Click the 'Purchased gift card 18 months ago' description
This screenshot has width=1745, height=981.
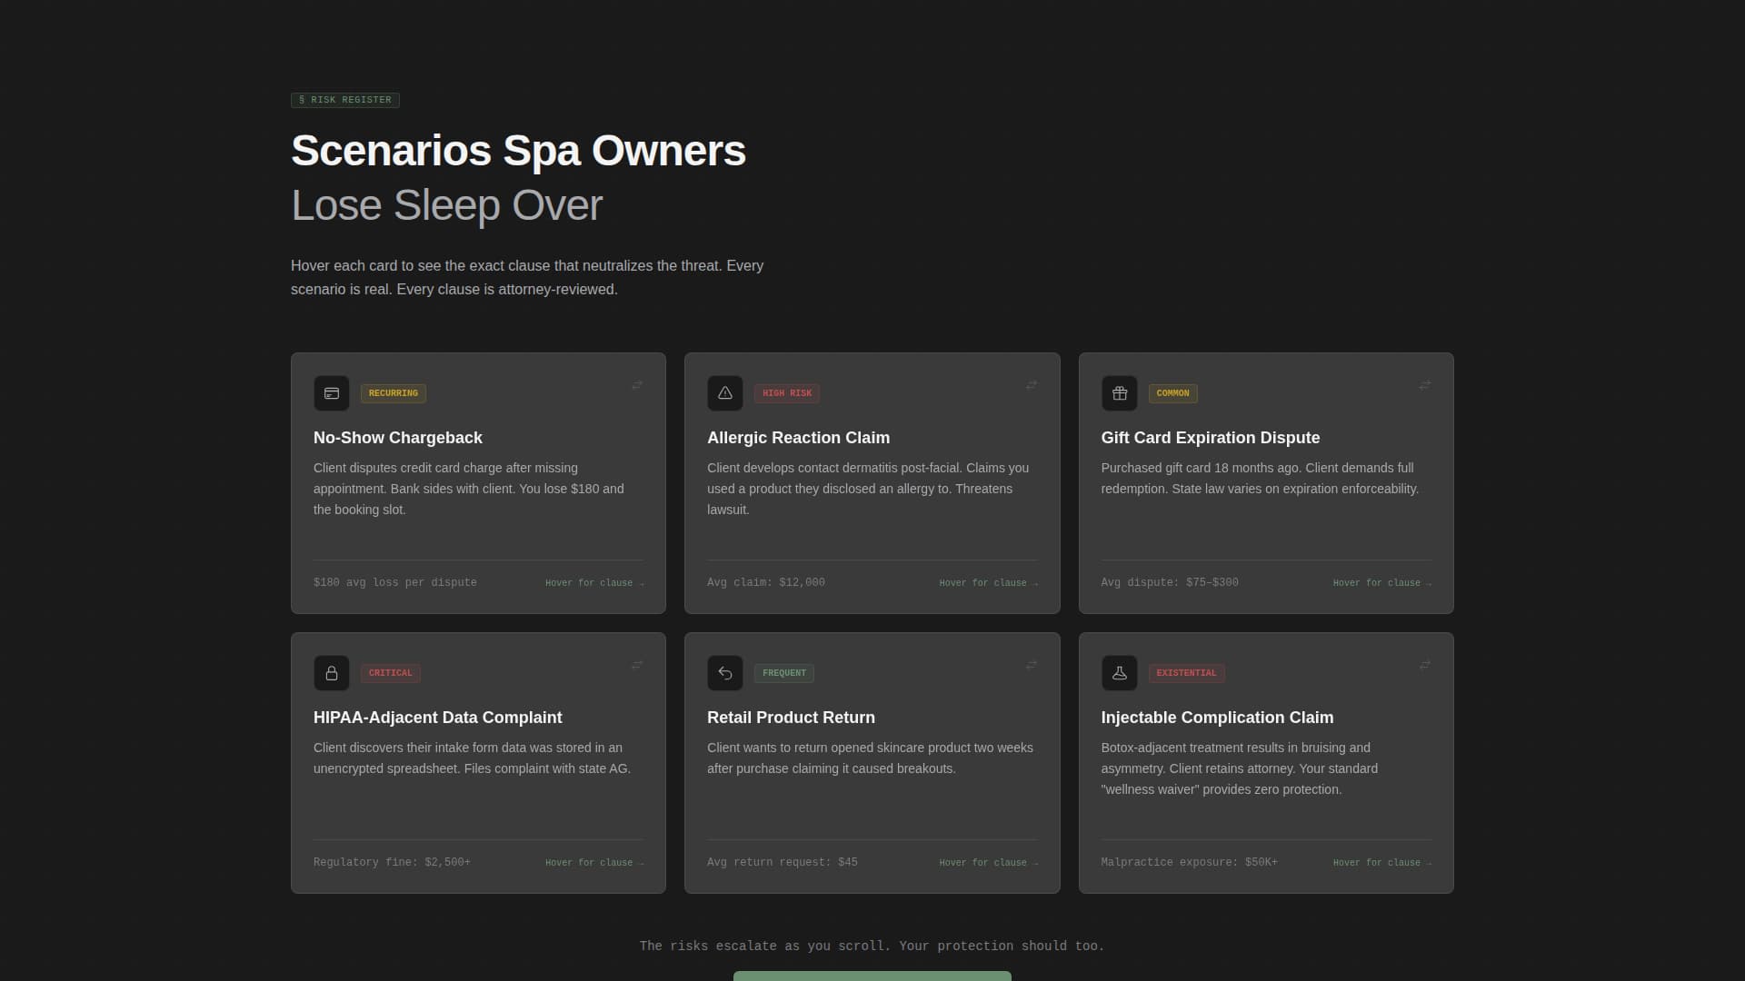1260,479
